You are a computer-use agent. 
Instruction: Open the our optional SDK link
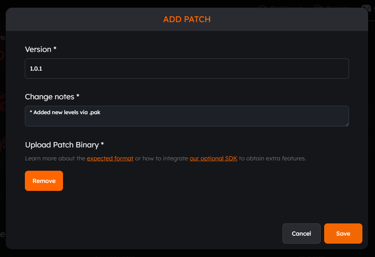pos(213,158)
